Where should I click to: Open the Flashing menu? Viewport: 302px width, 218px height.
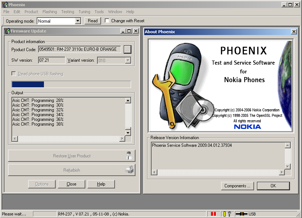(x=49, y=12)
